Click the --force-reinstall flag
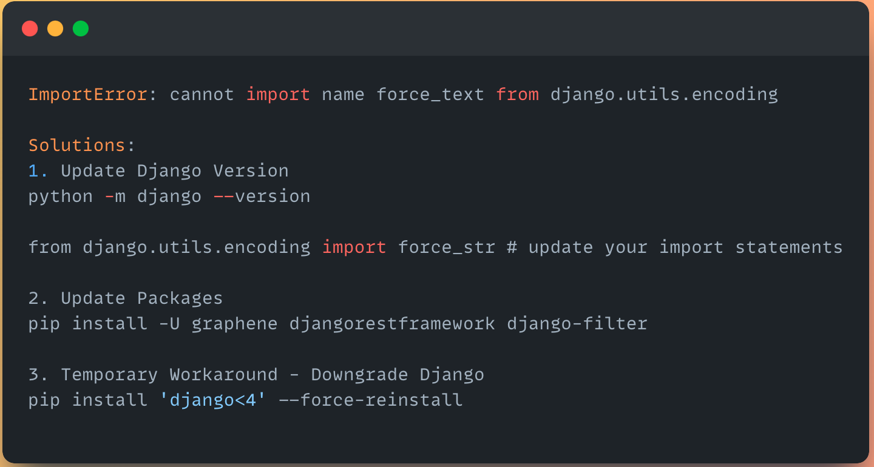 (370, 400)
